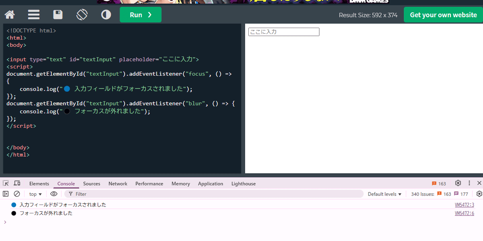Click the blur addEventListener code line
Viewport: 483px width, 241px height.
click(x=121, y=103)
